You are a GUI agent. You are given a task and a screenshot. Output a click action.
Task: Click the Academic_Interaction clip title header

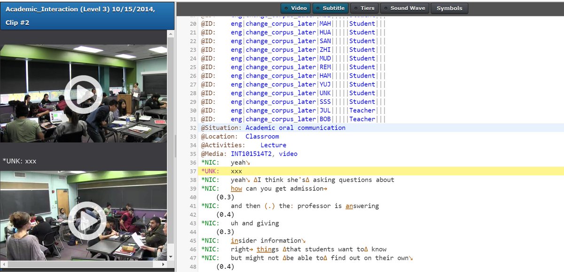[x=87, y=16]
